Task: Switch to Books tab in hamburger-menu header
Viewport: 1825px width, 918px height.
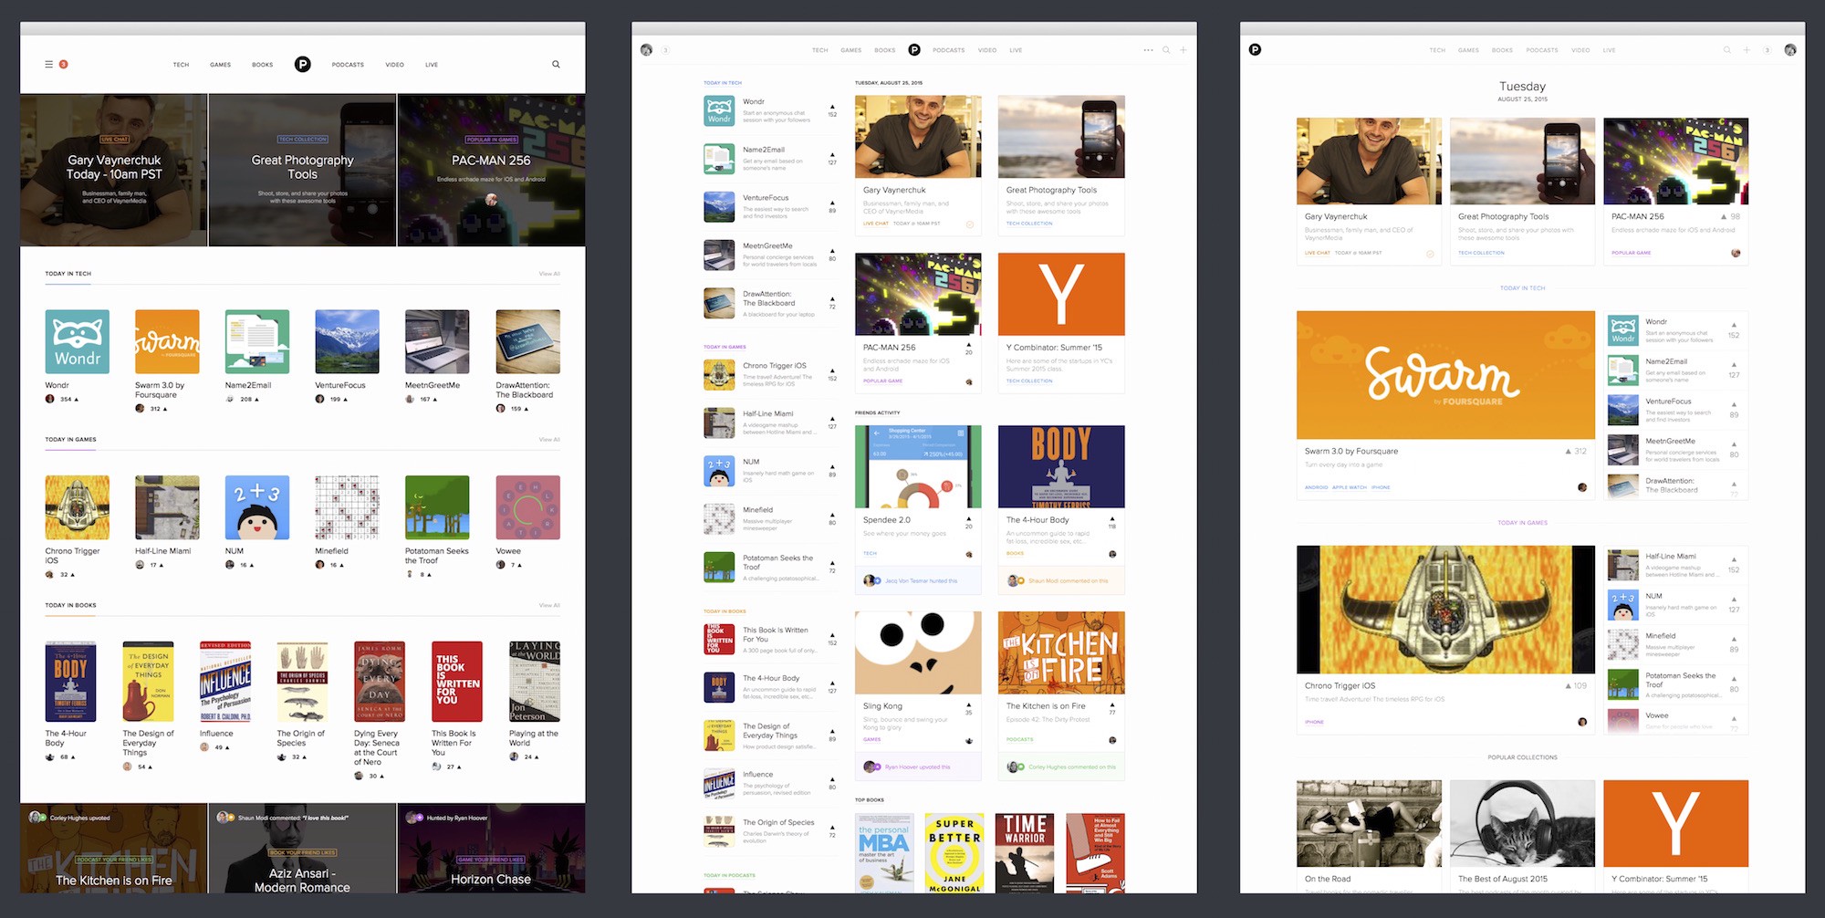Action: (x=263, y=65)
